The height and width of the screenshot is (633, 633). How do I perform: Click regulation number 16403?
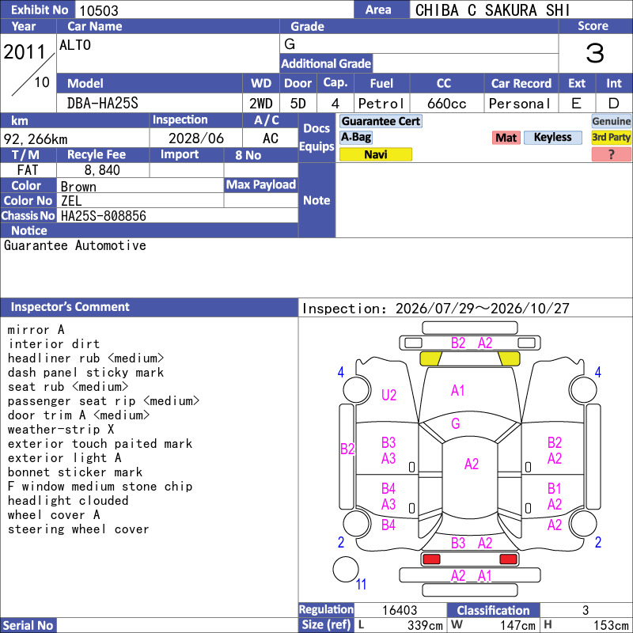(400, 610)
